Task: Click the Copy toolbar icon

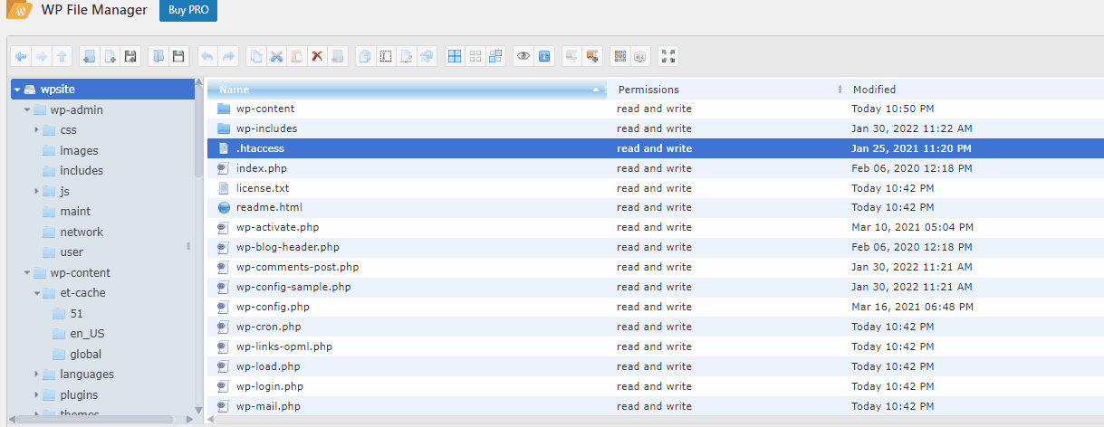Action: [256, 56]
